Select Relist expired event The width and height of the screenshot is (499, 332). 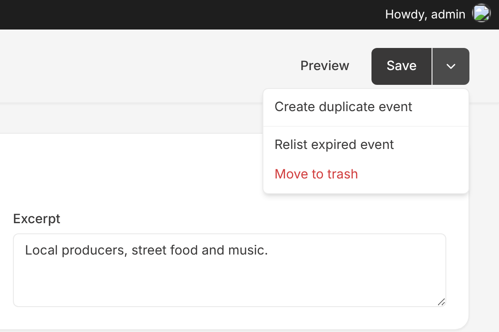tap(365, 144)
